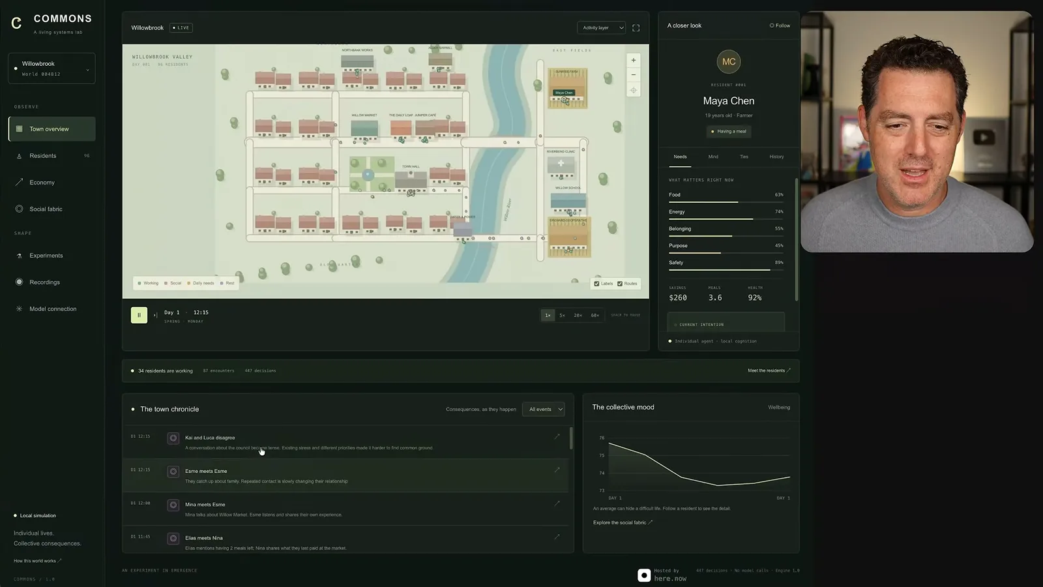Click the Commons logo icon
Screen dimensions: 1043x587
click(17, 23)
